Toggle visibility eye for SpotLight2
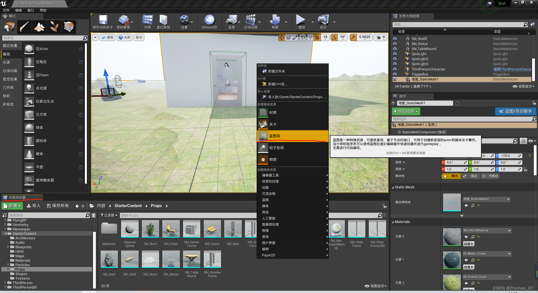Viewport: 538px width, 293px height. tap(395, 59)
